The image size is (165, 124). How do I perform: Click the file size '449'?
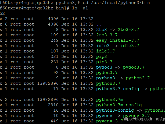tap(55, 121)
